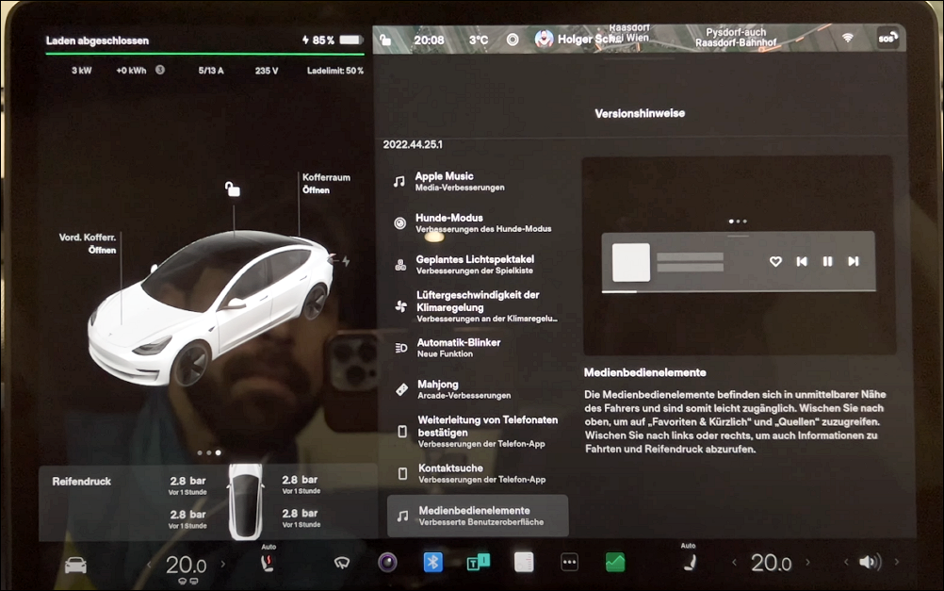Toggle passenger seat heater icon
This screenshot has height=591, width=944.
point(691,563)
